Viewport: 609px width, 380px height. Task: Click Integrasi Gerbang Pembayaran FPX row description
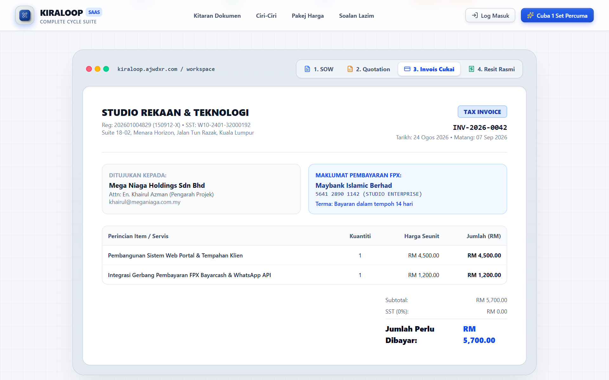click(x=189, y=275)
